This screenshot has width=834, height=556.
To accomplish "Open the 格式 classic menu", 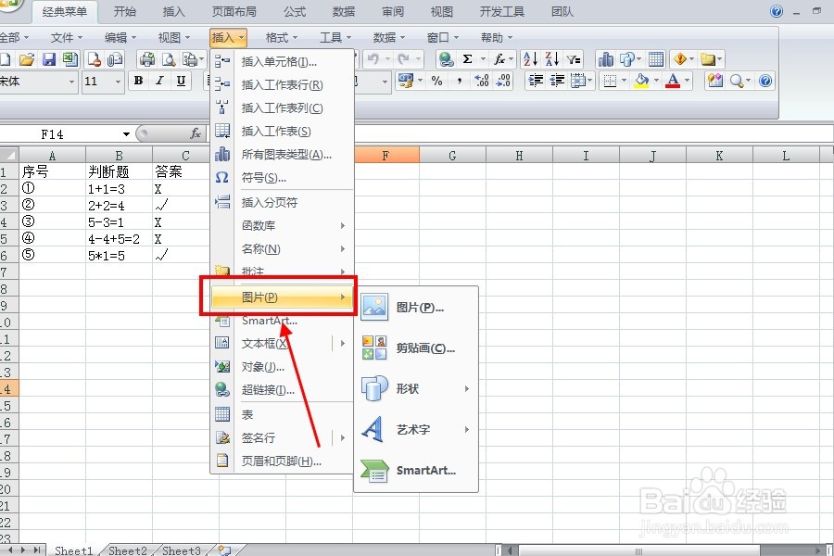I will coord(280,37).
